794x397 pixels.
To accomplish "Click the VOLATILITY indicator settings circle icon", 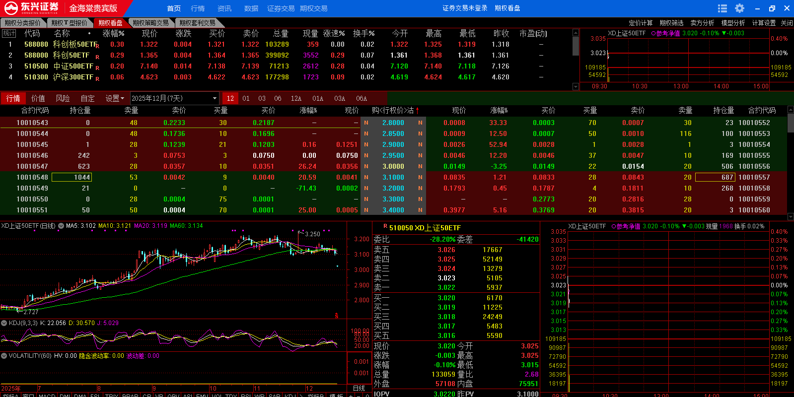I will coord(4,356).
